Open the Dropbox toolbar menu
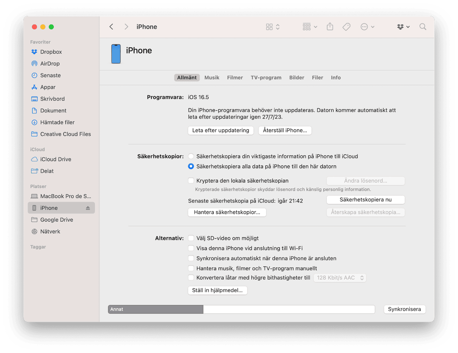 tap(403, 27)
